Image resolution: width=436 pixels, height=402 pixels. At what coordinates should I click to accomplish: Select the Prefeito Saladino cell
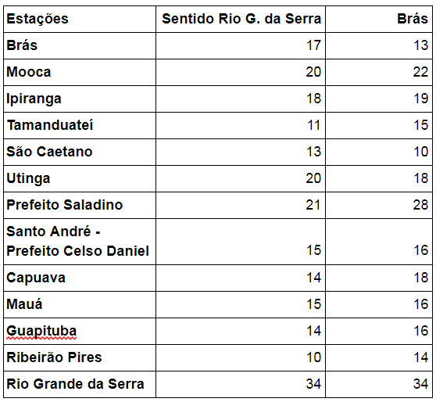[x=80, y=205]
